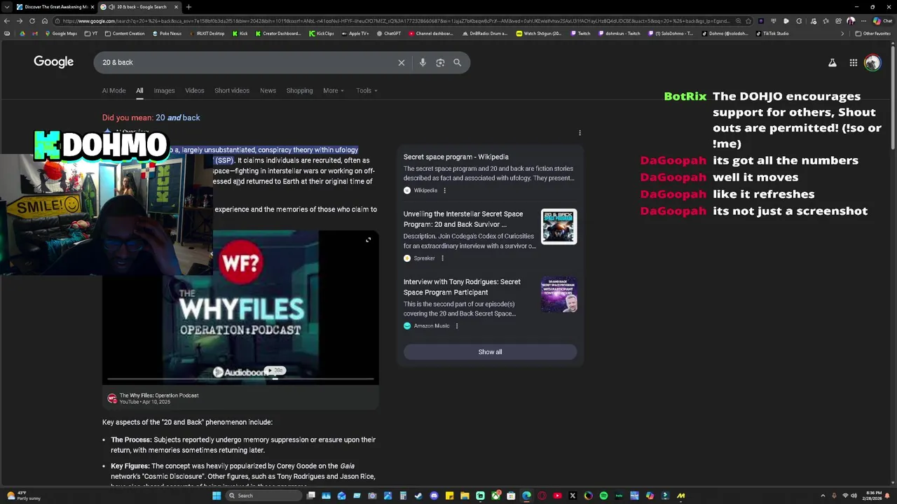Open the Tools dropdown
Screen dimensions: 897x504
[367, 90]
